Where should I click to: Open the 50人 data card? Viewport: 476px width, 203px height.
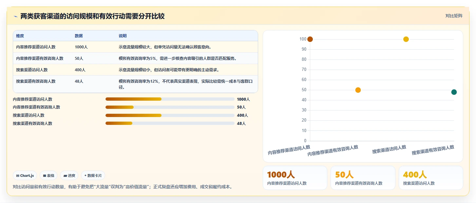click(363, 178)
